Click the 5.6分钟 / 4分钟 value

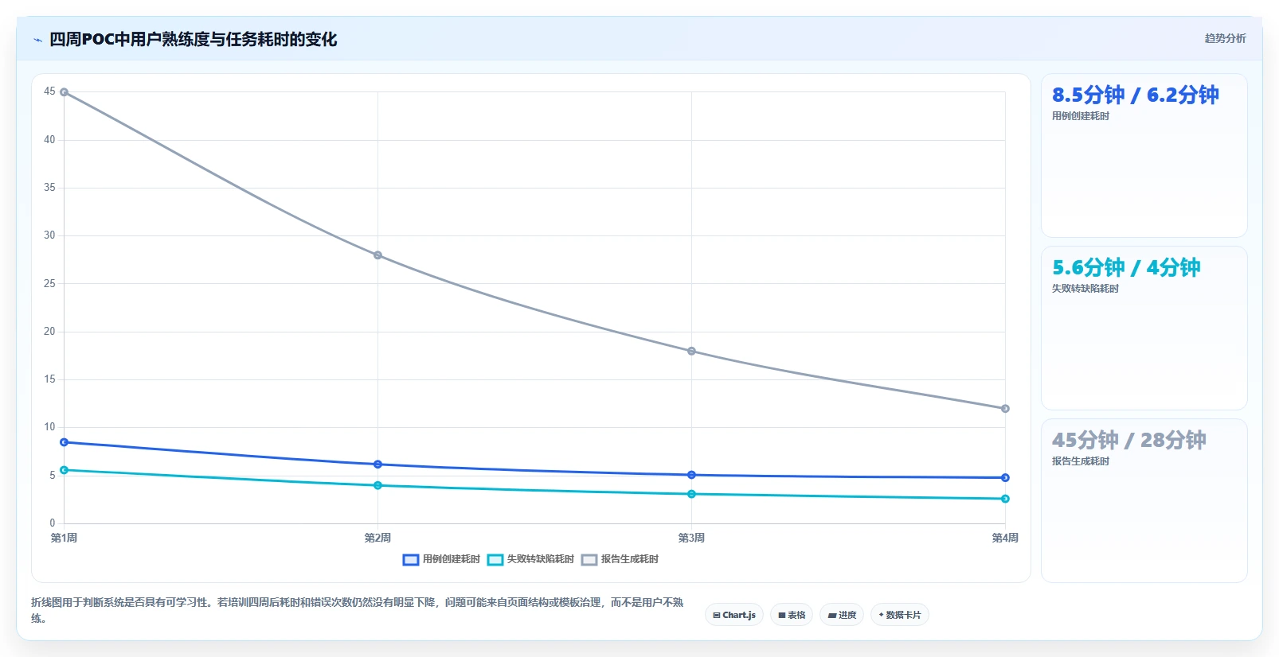tap(1126, 268)
